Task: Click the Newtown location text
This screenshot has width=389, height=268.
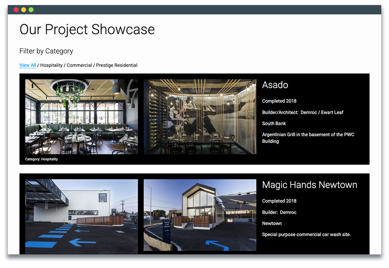Action: pyautogui.click(x=272, y=223)
